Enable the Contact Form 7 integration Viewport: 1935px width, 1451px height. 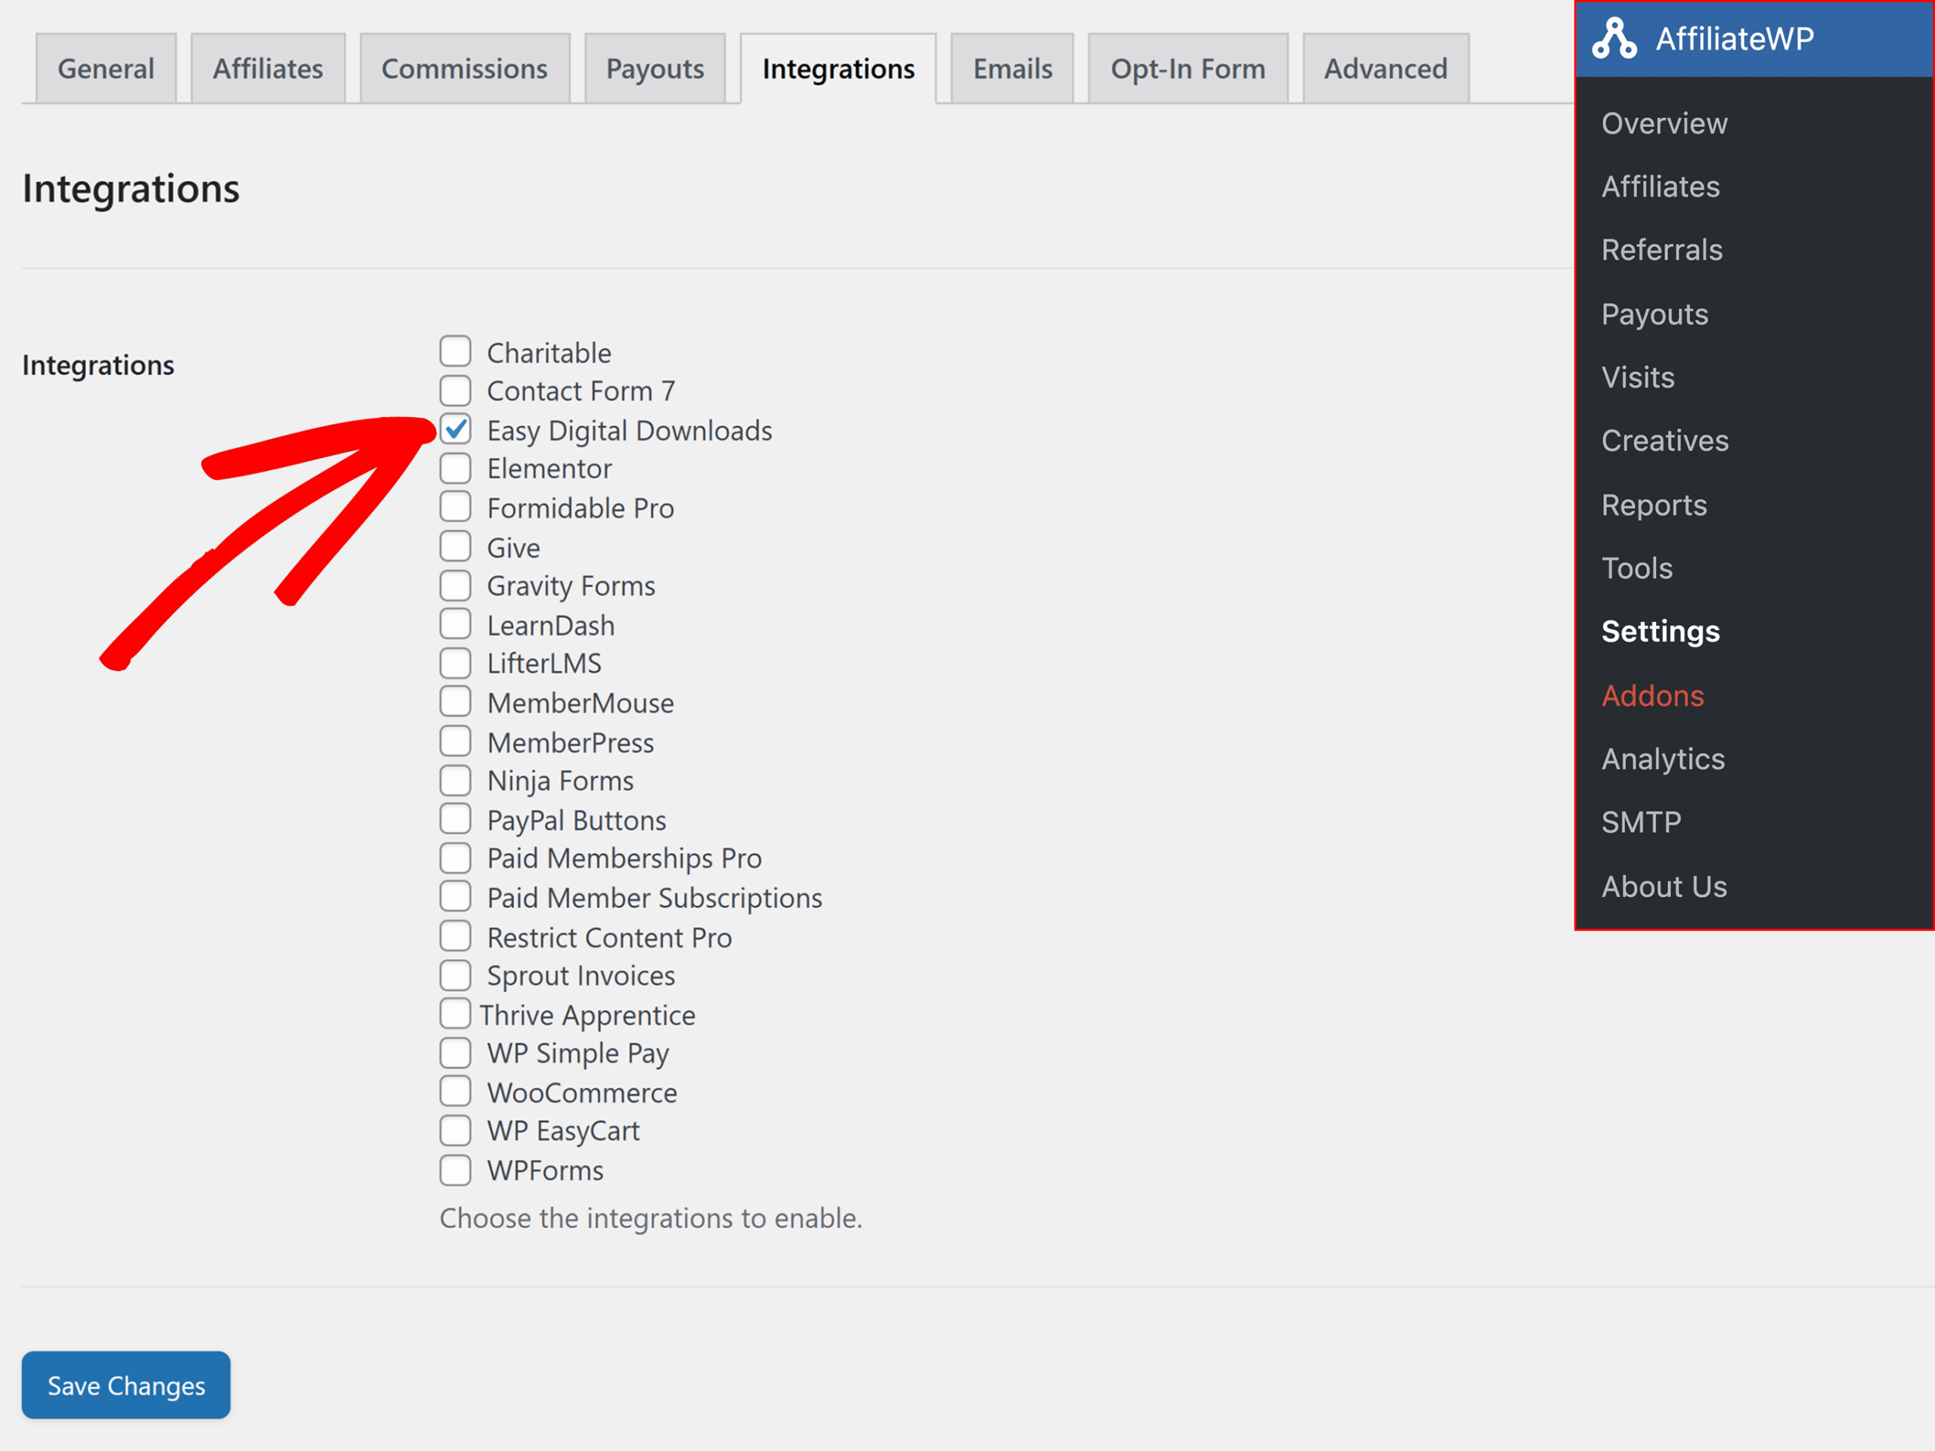coord(455,390)
